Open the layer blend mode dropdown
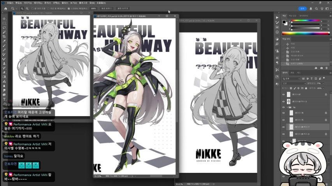 294,84
